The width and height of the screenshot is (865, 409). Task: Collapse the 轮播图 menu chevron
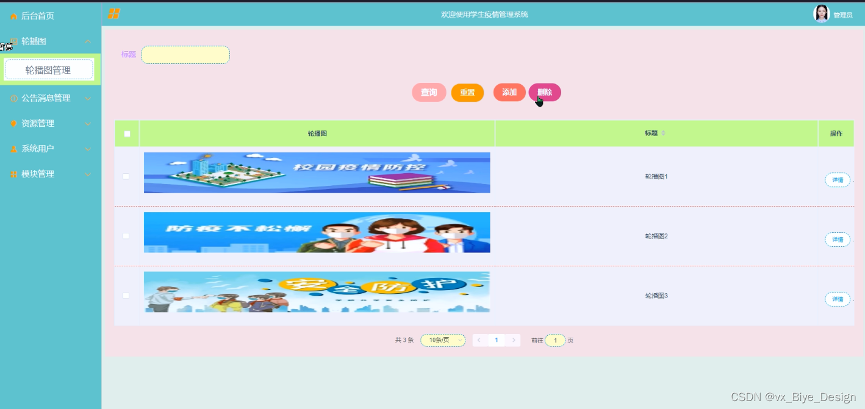pyautogui.click(x=88, y=41)
